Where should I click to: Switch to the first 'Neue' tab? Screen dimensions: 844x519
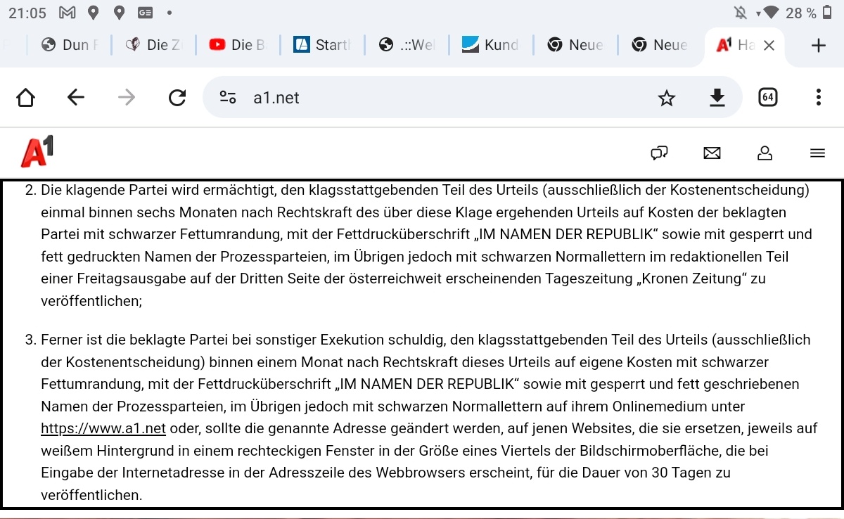point(575,45)
